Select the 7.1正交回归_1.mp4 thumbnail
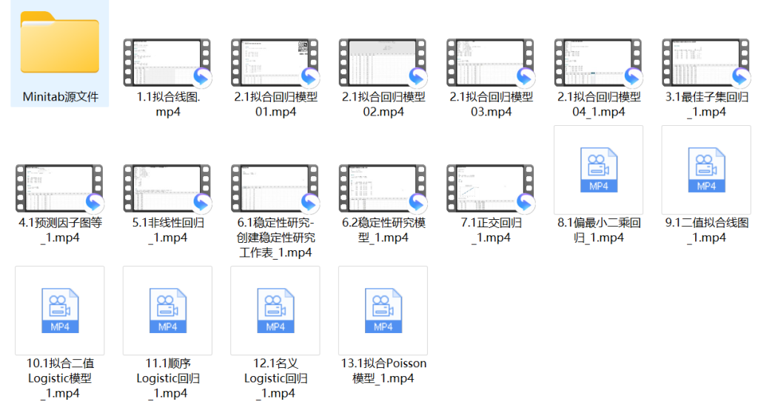 pyautogui.click(x=491, y=189)
